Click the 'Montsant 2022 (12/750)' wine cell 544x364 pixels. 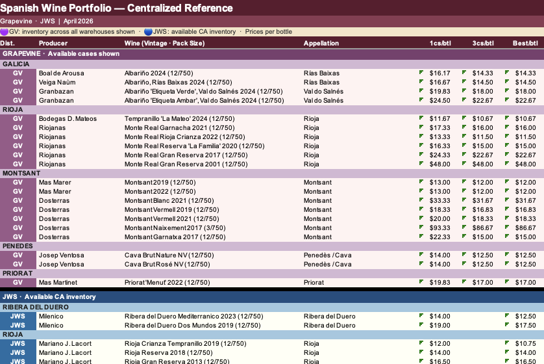click(x=160, y=191)
